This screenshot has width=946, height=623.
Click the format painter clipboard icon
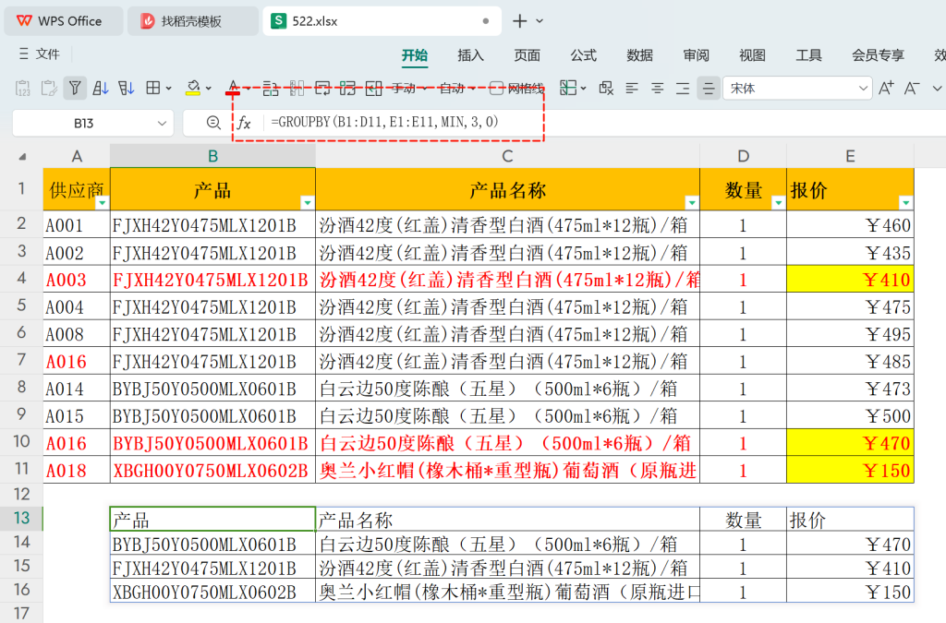[x=49, y=89]
